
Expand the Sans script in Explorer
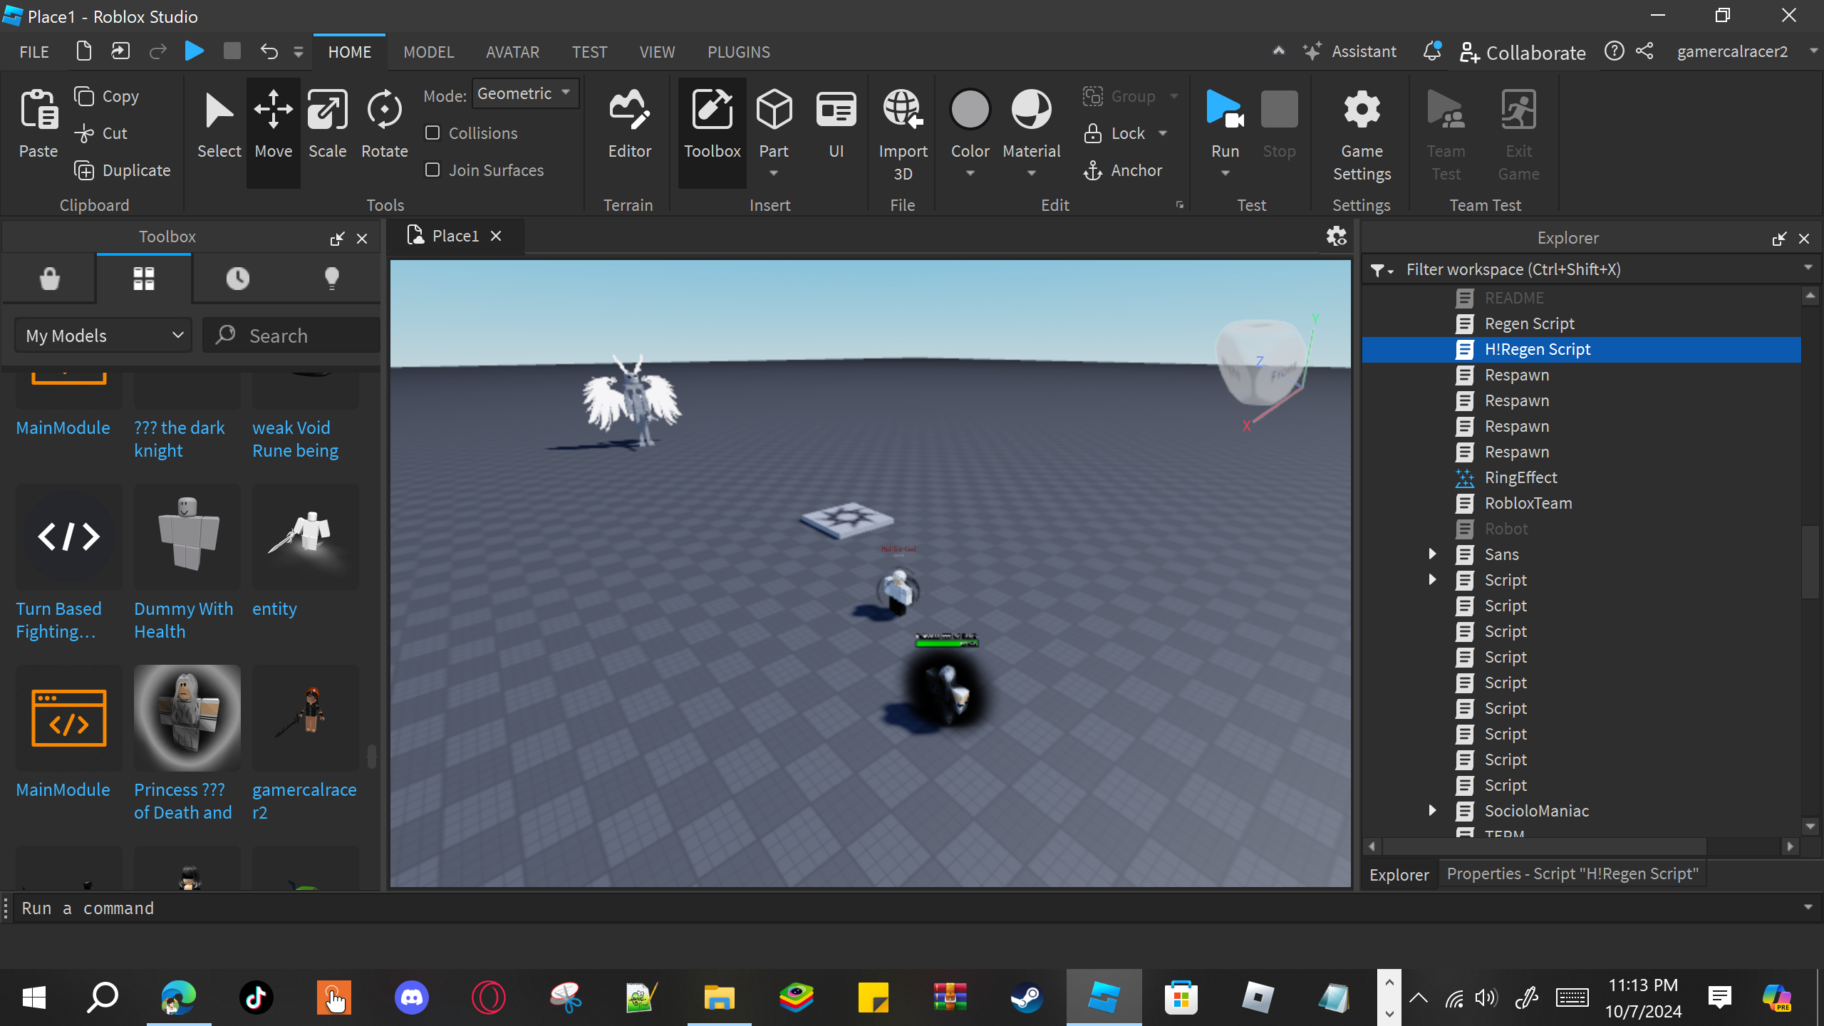pos(1432,554)
